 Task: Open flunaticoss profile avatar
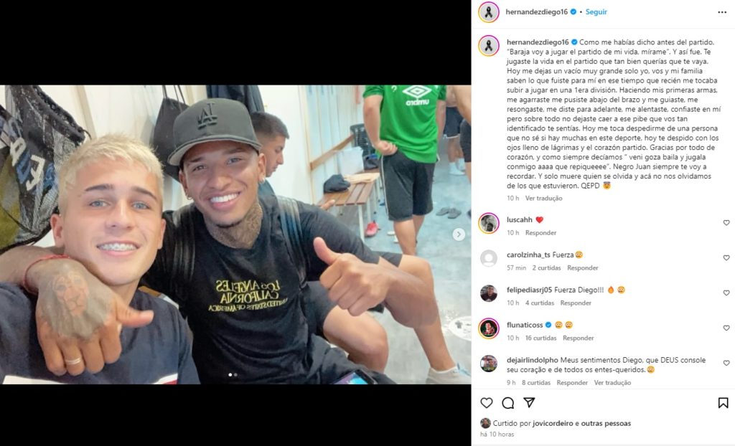pos(488,328)
